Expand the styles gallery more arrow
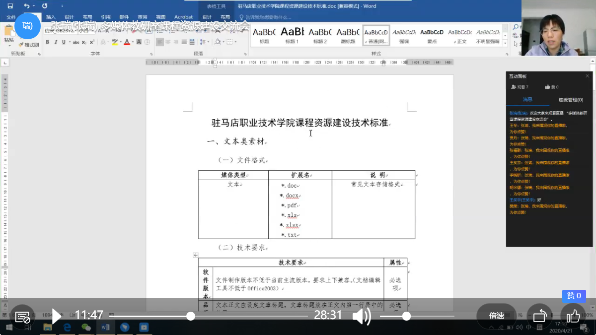596x335 pixels. point(505,44)
